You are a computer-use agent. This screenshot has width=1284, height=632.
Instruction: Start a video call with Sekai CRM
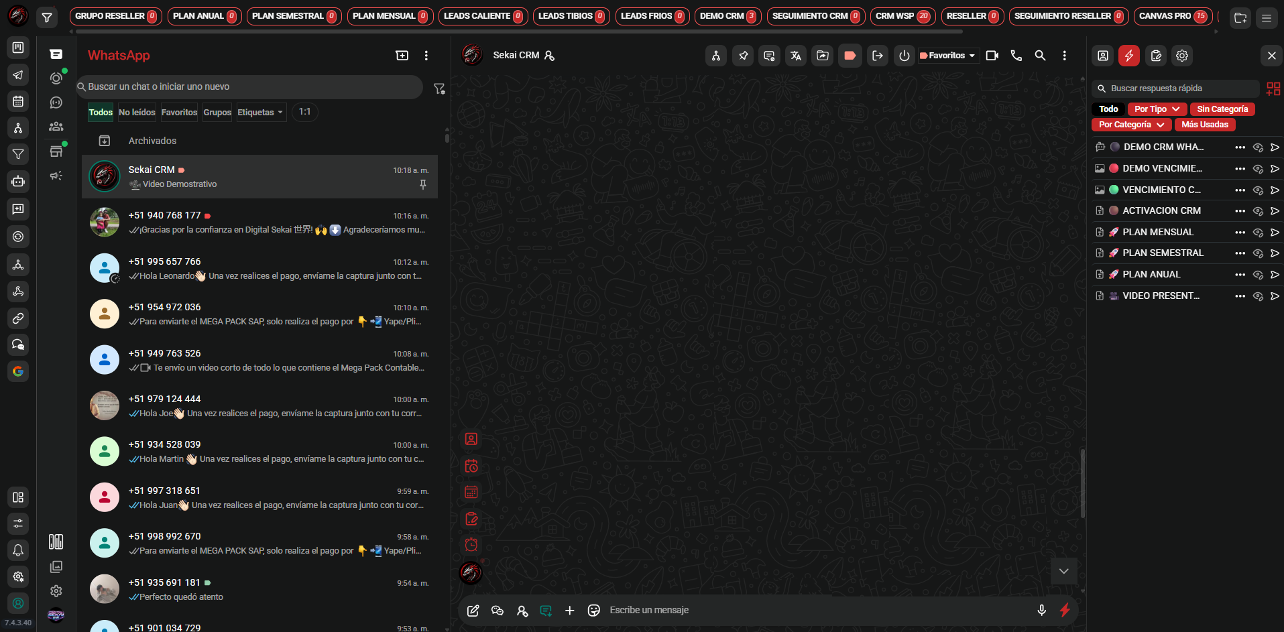(992, 56)
